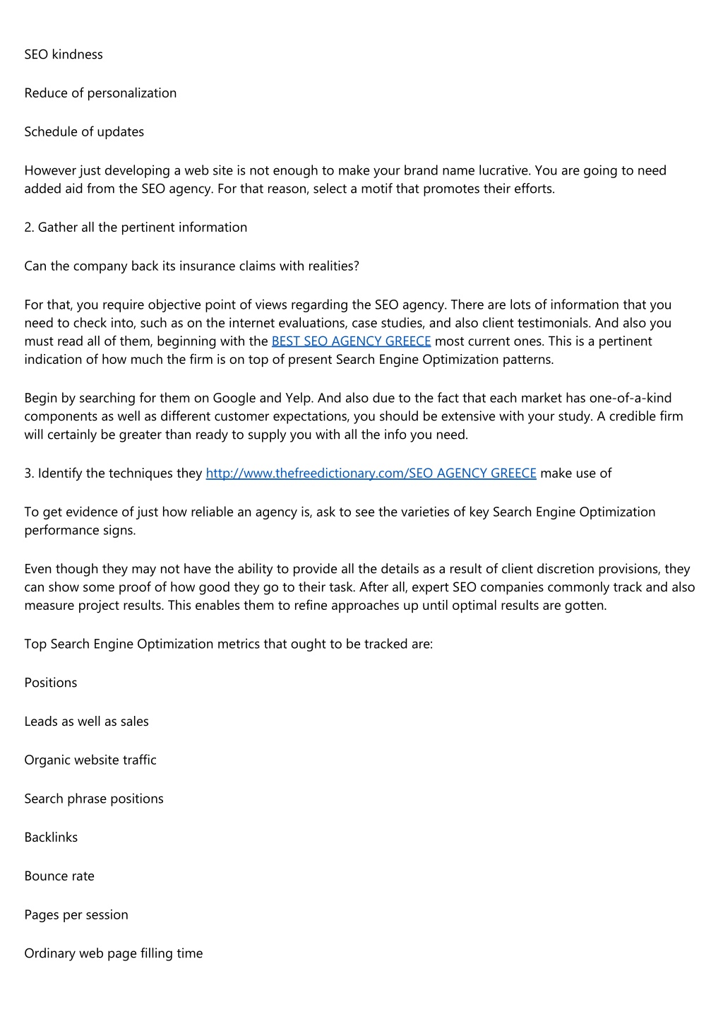Click the 'Positions' list item
Screen dimensions: 723x1024
point(51,683)
